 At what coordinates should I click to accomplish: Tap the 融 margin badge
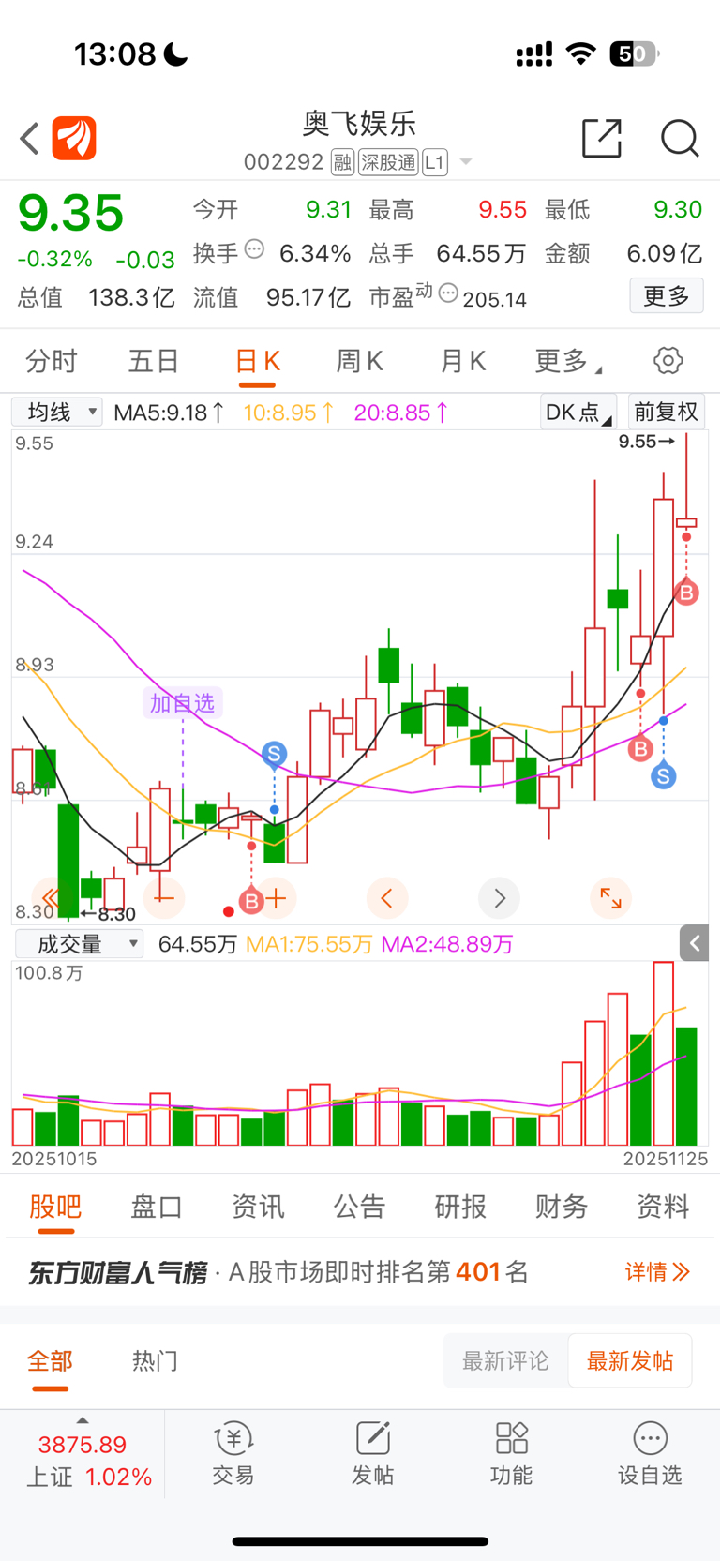coord(342,162)
